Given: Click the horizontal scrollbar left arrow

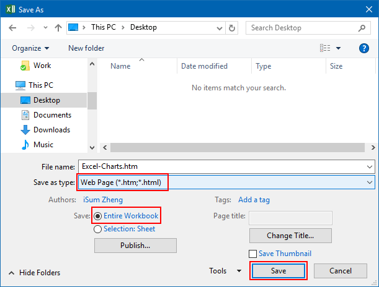Looking at the screenshot, I should (105, 147).
